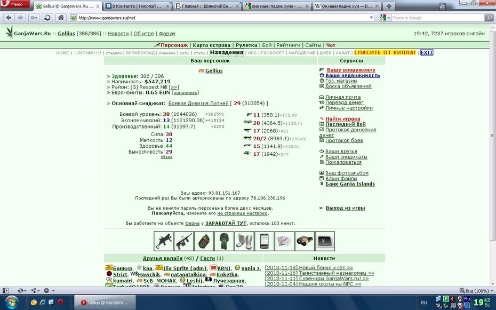Click the сброс stats reset link
The image size is (496, 310).
click(166, 157)
